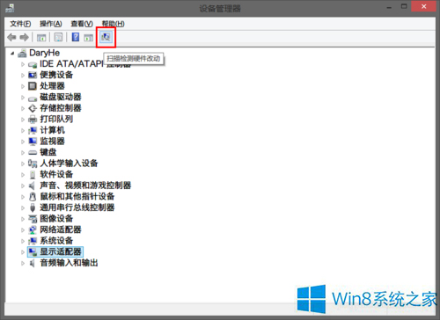Image resolution: width=440 pixels, height=320 pixels.
Task: Select the 磁盘驱动器 tree label
Action: pyautogui.click(x=61, y=97)
